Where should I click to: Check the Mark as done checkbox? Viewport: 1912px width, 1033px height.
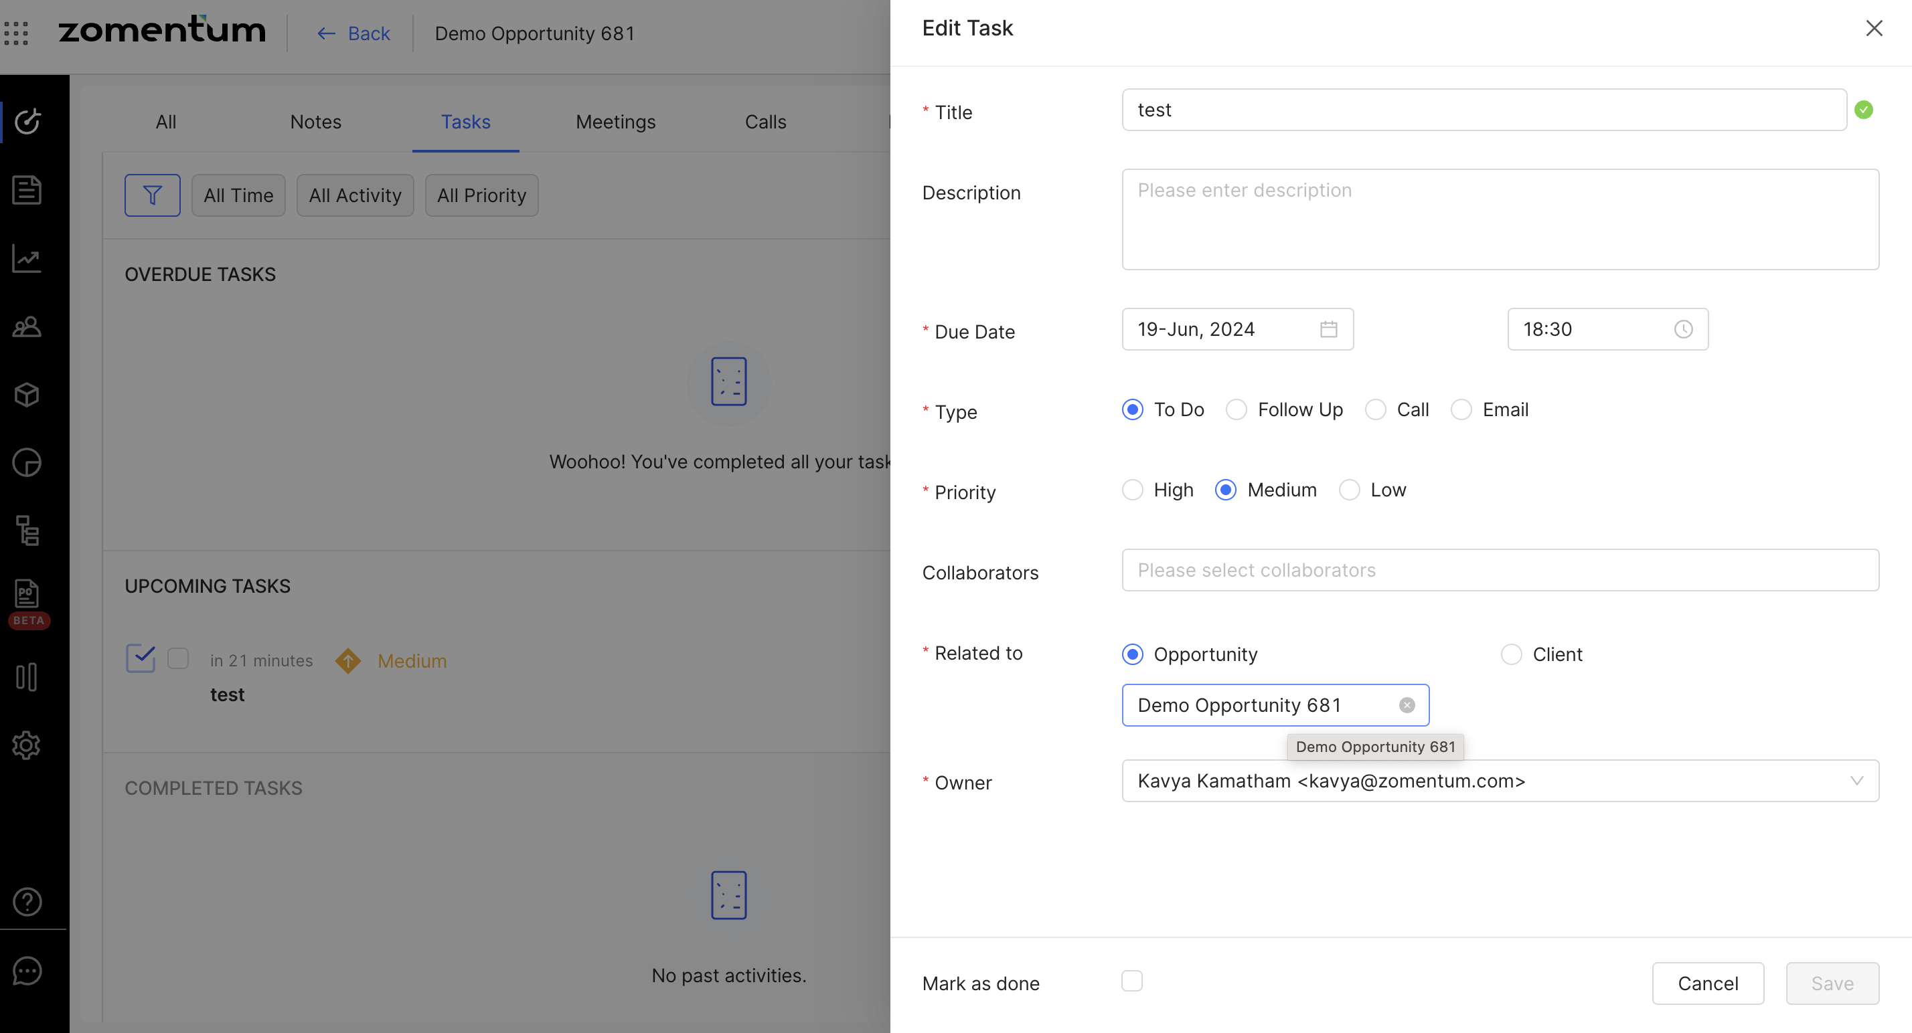point(1131,981)
